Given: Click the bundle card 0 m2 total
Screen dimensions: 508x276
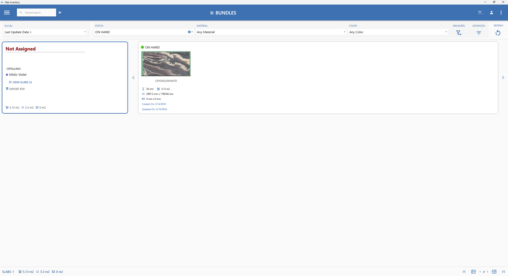Looking at the screenshot, I should click(43, 108).
